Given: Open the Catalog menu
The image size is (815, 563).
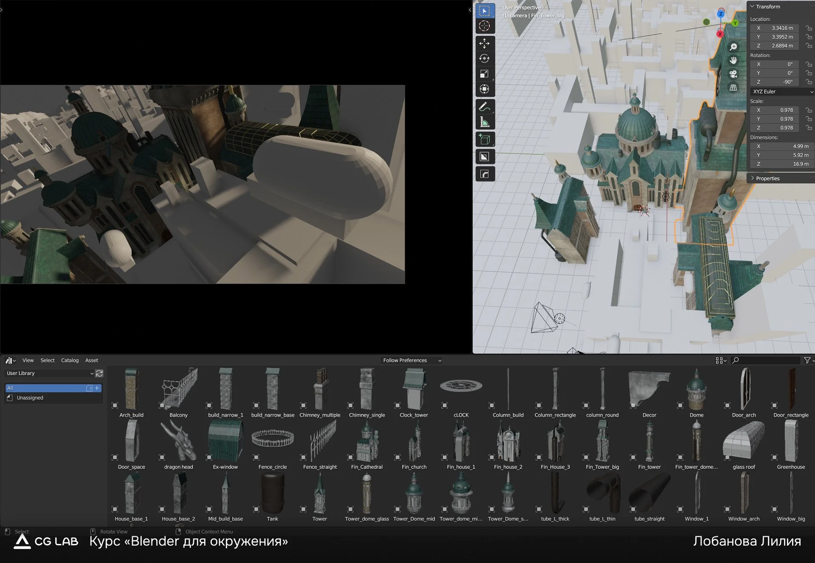Looking at the screenshot, I should 70,360.
